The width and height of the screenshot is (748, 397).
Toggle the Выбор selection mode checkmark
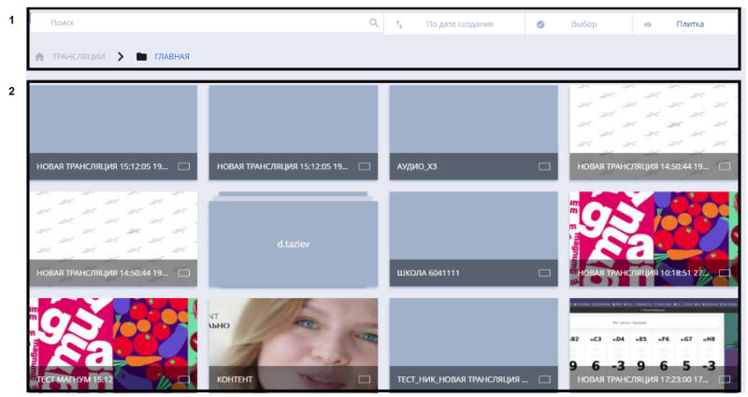(x=540, y=24)
